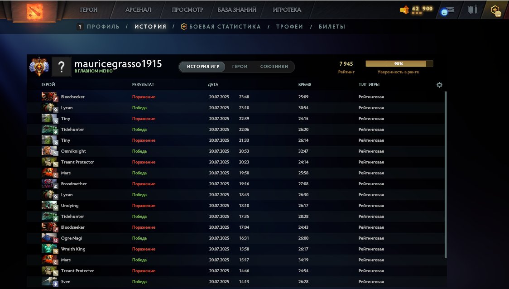The width and height of the screenshot is (509, 289).
Task: Click the 7 945 rating value
Action: [x=346, y=64]
